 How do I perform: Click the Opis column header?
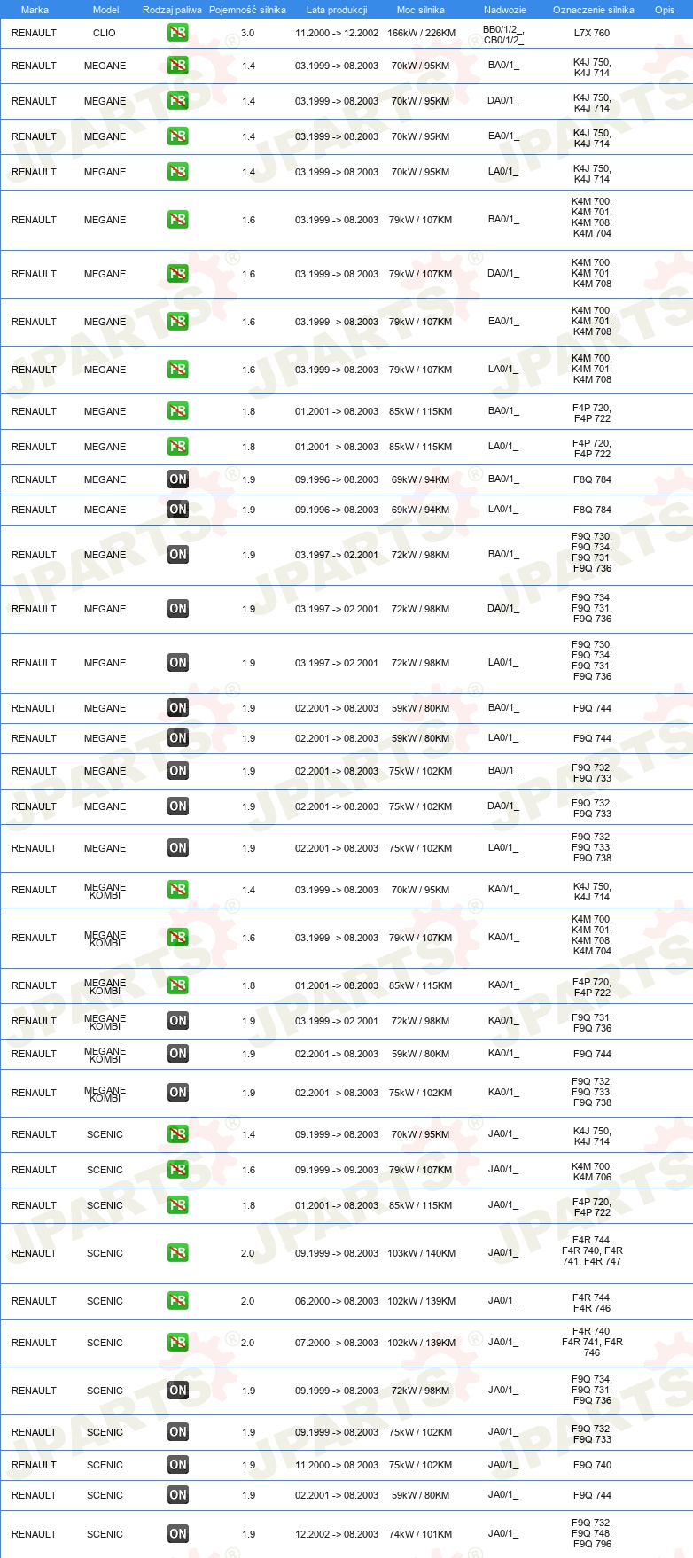[665, 10]
